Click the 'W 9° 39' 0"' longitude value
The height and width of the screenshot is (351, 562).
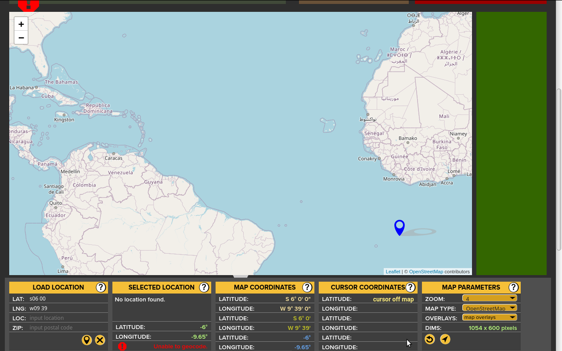tap(295, 309)
